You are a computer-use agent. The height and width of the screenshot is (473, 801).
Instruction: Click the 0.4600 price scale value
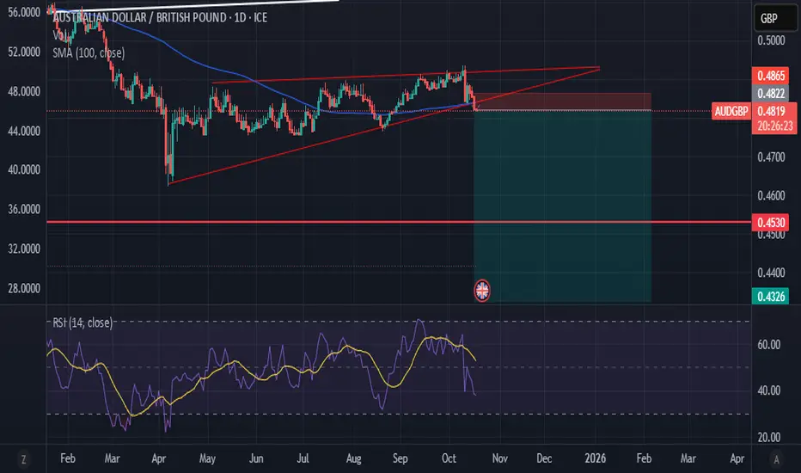pyautogui.click(x=771, y=196)
